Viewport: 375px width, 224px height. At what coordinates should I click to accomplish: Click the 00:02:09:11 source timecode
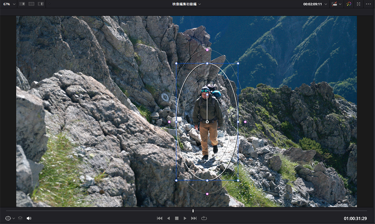coord(312,4)
